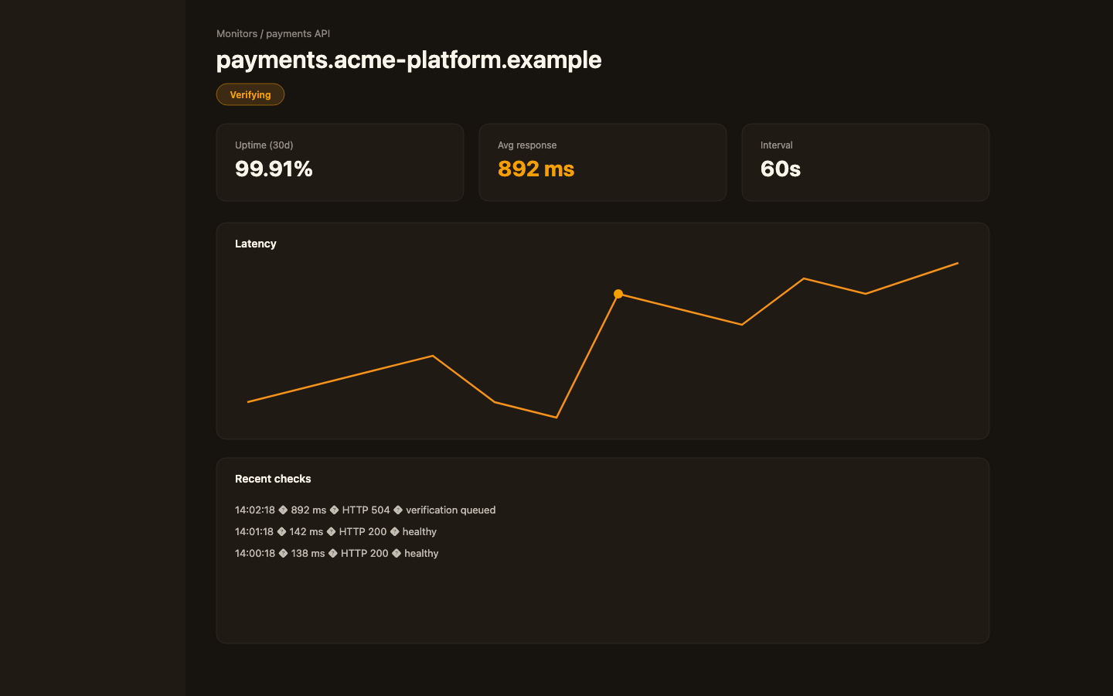
Task: Click the "Interval" card label
Action: point(777,145)
